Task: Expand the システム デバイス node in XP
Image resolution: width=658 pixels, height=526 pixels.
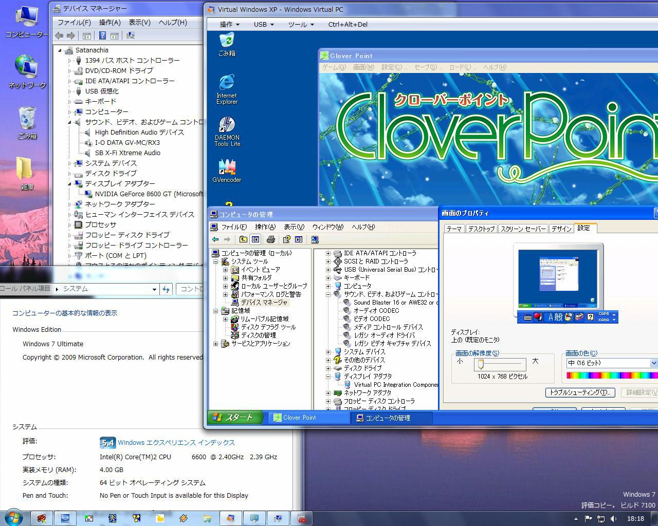Action: (x=328, y=352)
